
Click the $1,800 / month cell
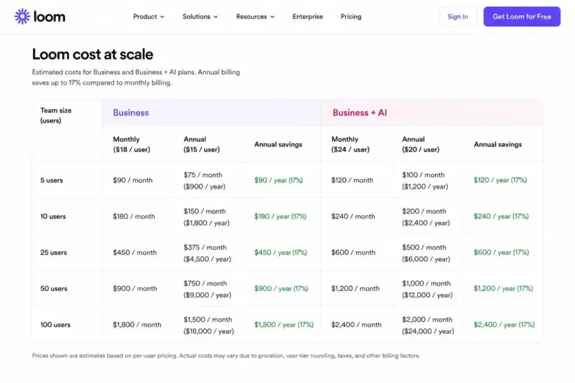click(137, 325)
